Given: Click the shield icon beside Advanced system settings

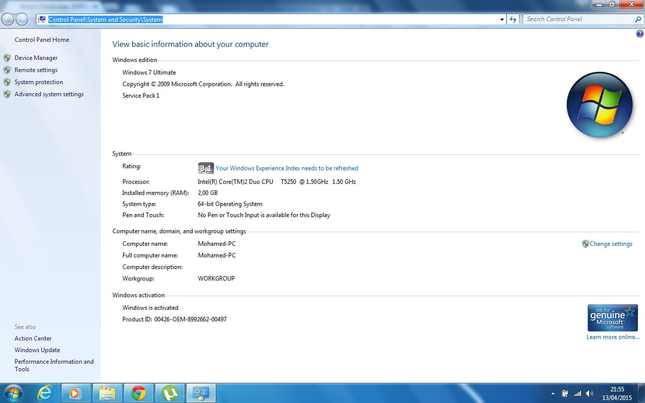Looking at the screenshot, I should pos(7,94).
